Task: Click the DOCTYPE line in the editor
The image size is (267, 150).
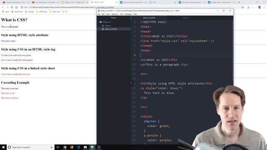Action: click(154, 22)
